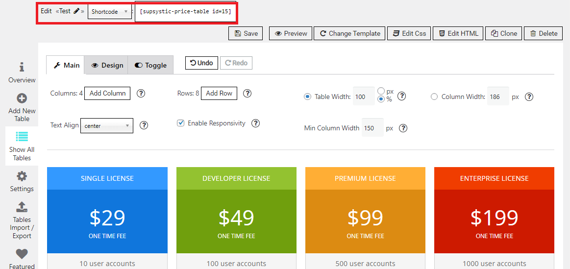The width and height of the screenshot is (570, 269).
Task: Click the help icon beside Add Column
Action: pyautogui.click(x=141, y=94)
